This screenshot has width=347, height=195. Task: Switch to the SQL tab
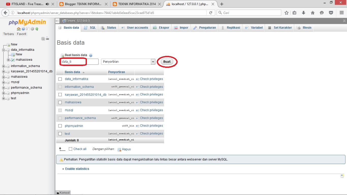(89, 27)
